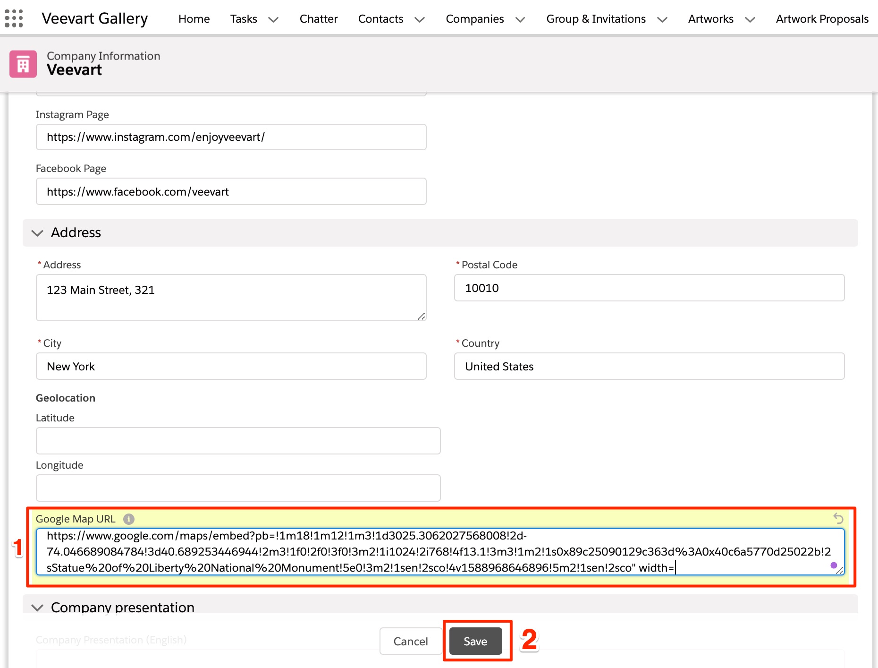The image size is (878, 668).
Task: Switch to Artwork Proposals tab
Action: point(822,19)
